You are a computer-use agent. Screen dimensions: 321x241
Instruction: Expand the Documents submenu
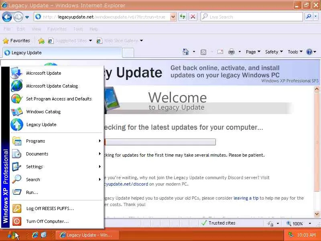pyautogui.click(x=57, y=154)
